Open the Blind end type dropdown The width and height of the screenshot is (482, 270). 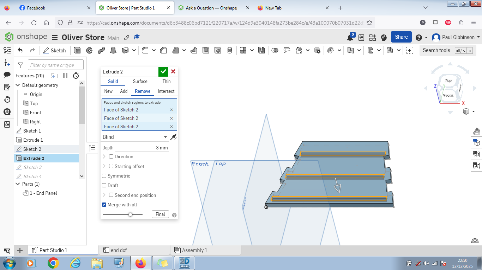[x=135, y=137]
